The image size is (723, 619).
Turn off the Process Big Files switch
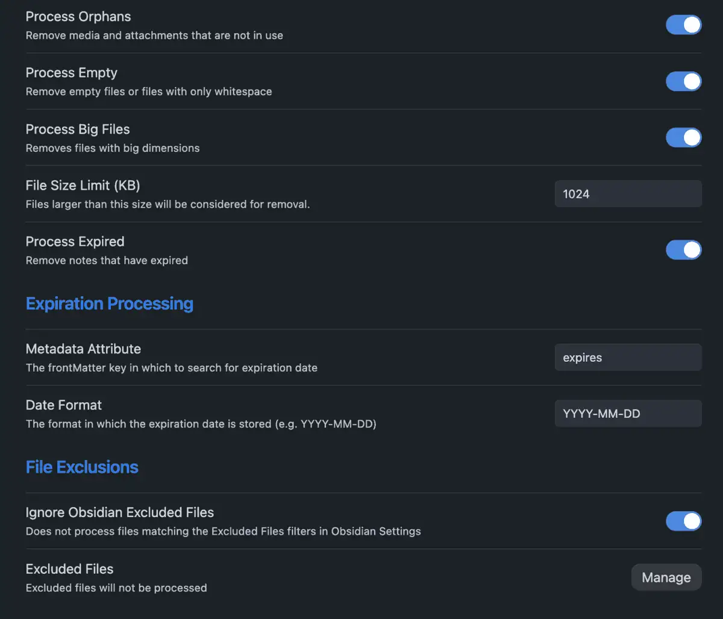683,137
